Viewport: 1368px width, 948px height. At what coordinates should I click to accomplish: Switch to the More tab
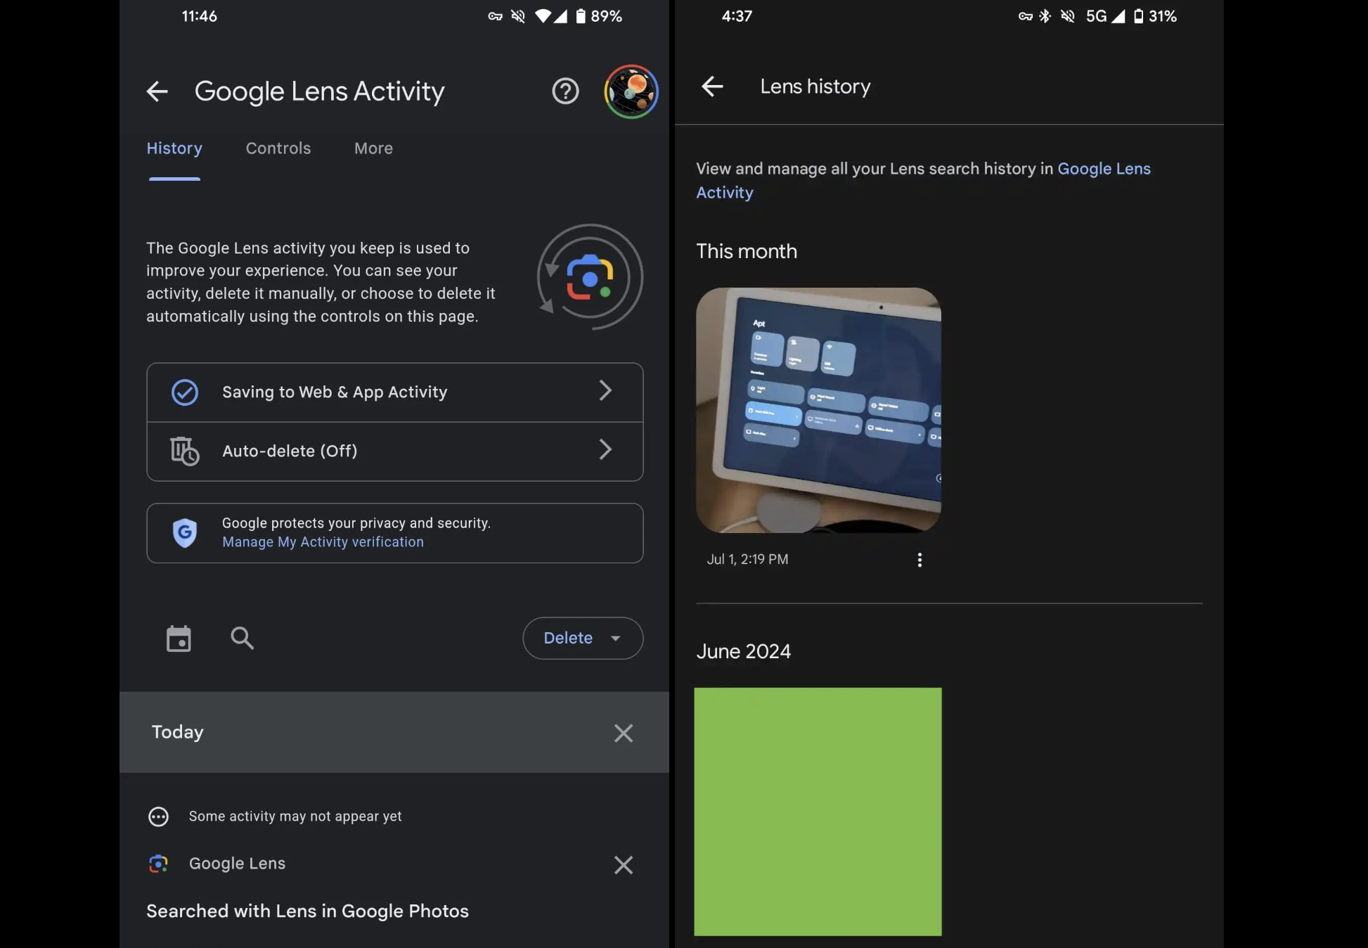click(x=373, y=148)
